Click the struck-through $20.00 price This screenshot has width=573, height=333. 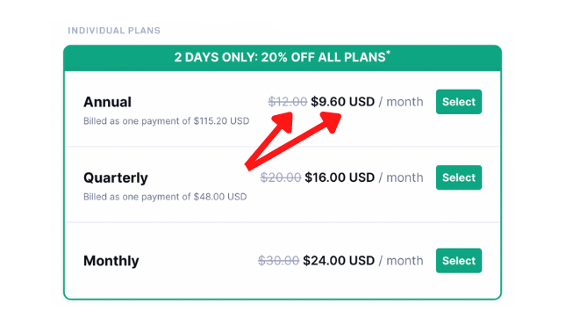click(x=280, y=177)
